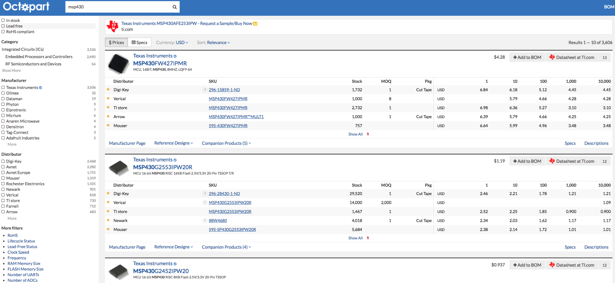Viewport: 615px width, 283px height.
Task: Open Descriptions link for MSP430G2553IPW20R
Action: tap(596, 247)
